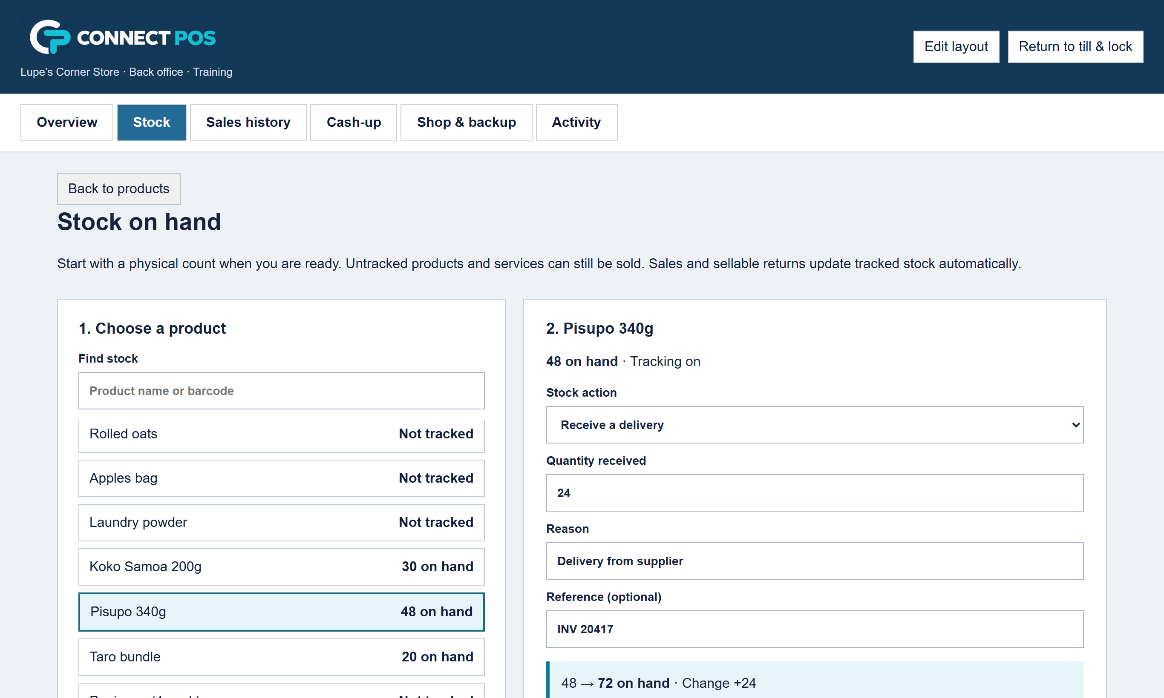Open the Sales history tab
1164x698 pixels.
[x=248, y=122]
